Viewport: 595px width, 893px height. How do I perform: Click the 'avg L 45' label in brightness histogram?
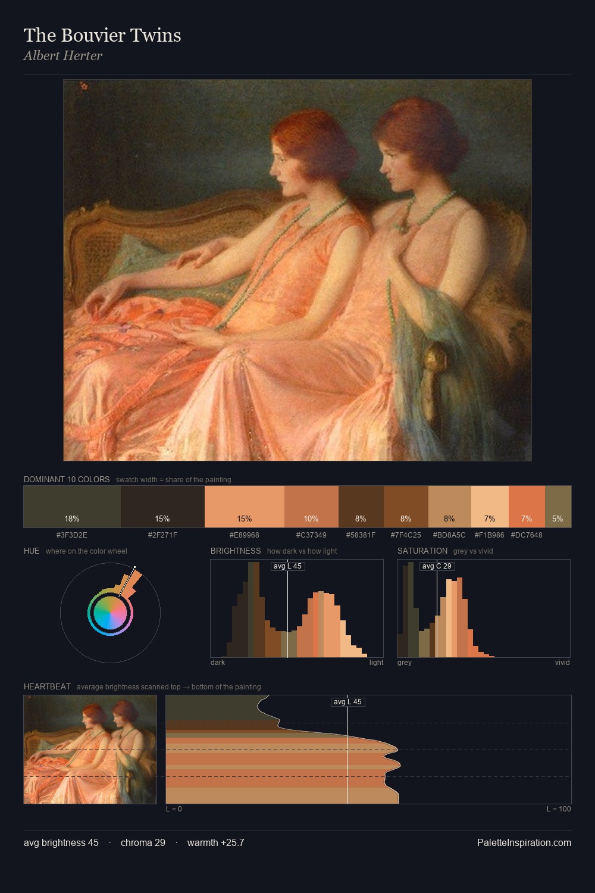pos(288,566)
